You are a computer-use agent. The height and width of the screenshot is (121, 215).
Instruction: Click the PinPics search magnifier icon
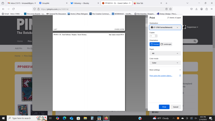point(195,41)
